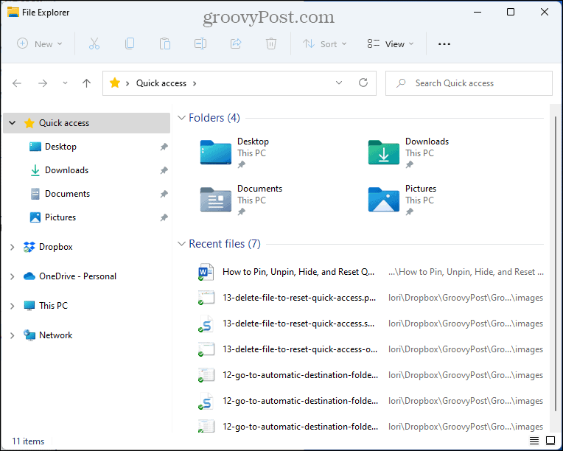
Task: Click the Paste clipboard icon
Action: (165, 43)
